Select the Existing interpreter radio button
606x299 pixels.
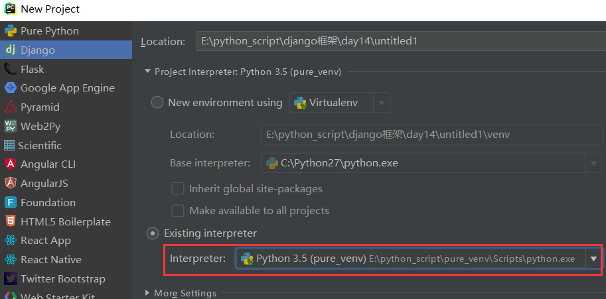pyautogui.click(x=153, y=233)
